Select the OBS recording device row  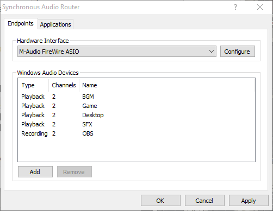click(136, 133)
